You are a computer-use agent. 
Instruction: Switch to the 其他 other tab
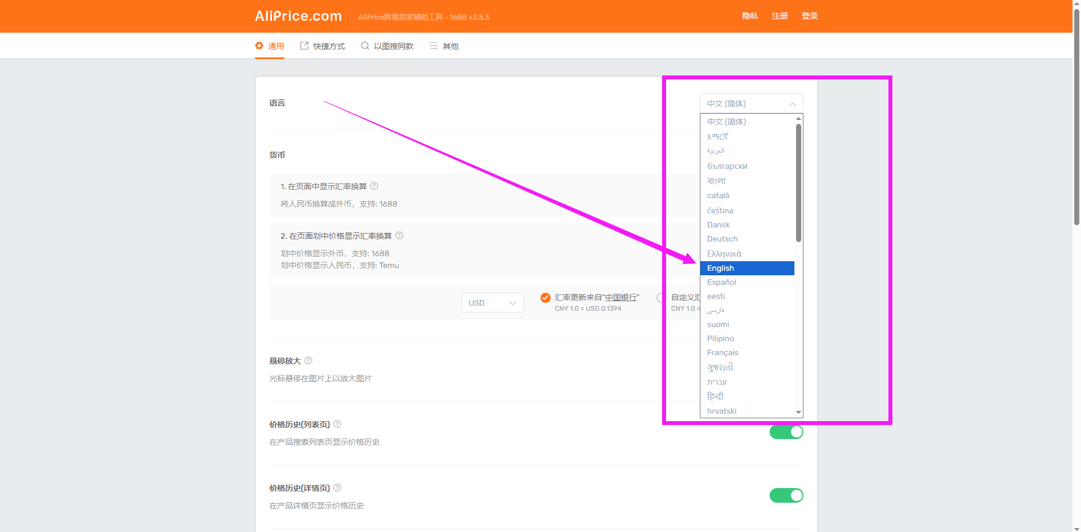pos(444,46)
